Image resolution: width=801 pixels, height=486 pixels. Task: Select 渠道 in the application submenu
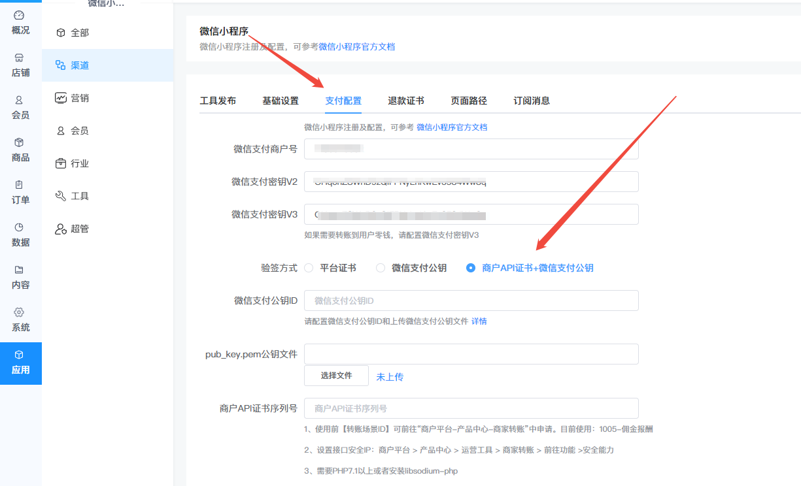click(107, 65)
